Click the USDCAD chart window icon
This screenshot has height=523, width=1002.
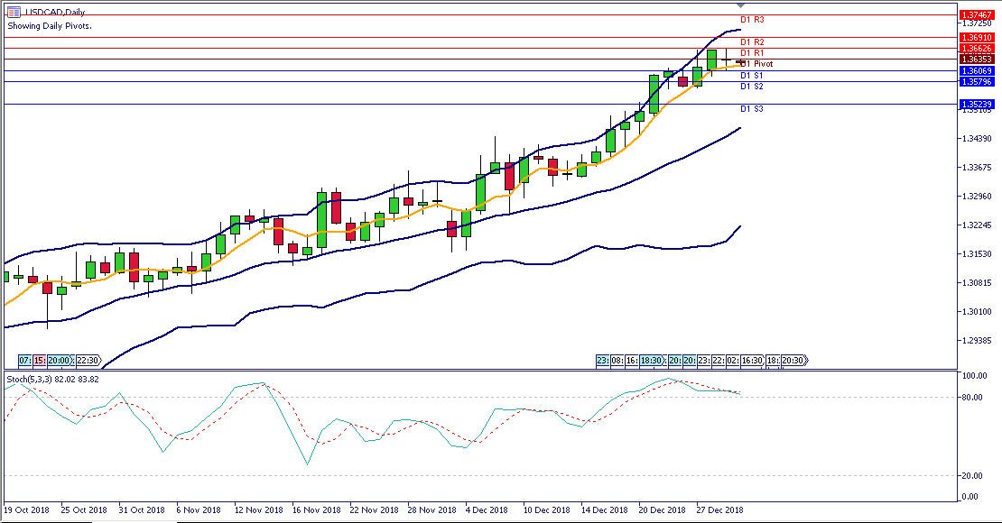[14, 12]
